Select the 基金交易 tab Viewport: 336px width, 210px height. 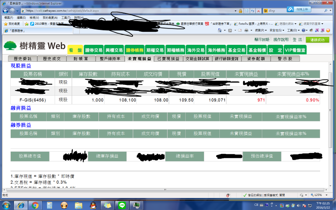click(x=237, y=50)
